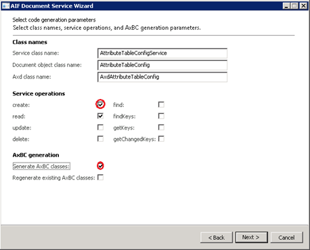Maximize the wizard window
This screenshot has width=310, height=250.
pos(294,6)
